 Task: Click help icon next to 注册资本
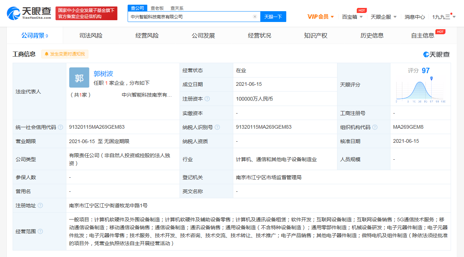click(207, 99)
